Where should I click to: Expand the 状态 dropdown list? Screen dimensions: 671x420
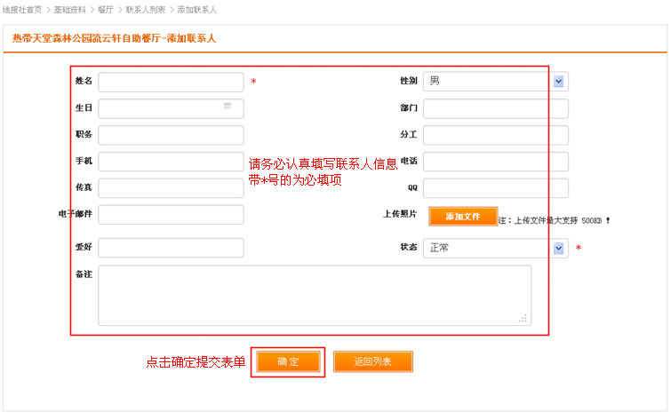click(559, 249)
